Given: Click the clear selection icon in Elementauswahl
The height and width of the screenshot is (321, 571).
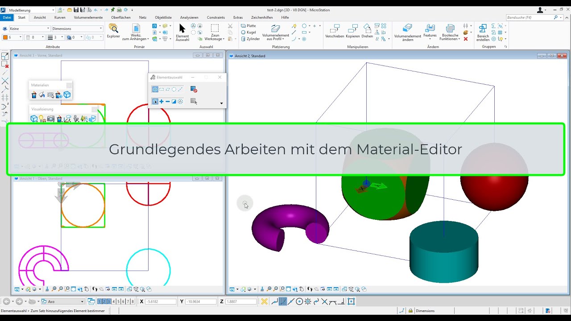Looking at the screenshot, I should point(194,89).
